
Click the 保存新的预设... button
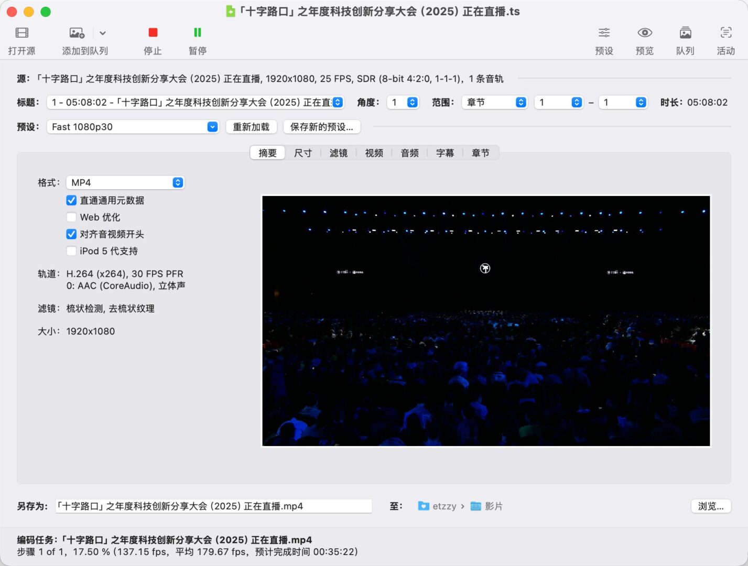coord(322,127)
